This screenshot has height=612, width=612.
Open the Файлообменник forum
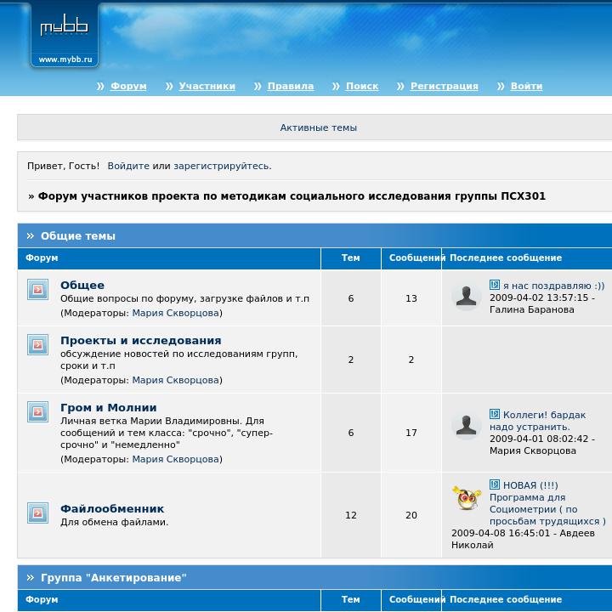[112, 508]
